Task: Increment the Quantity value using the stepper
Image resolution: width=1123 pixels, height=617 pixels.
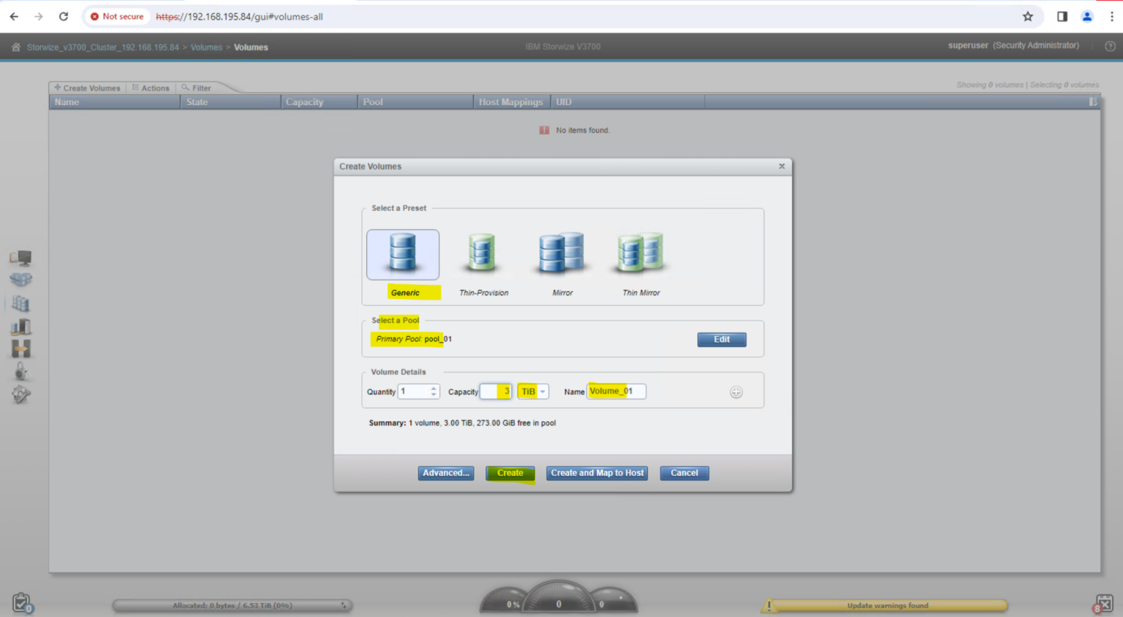Action: coord(434,388)
